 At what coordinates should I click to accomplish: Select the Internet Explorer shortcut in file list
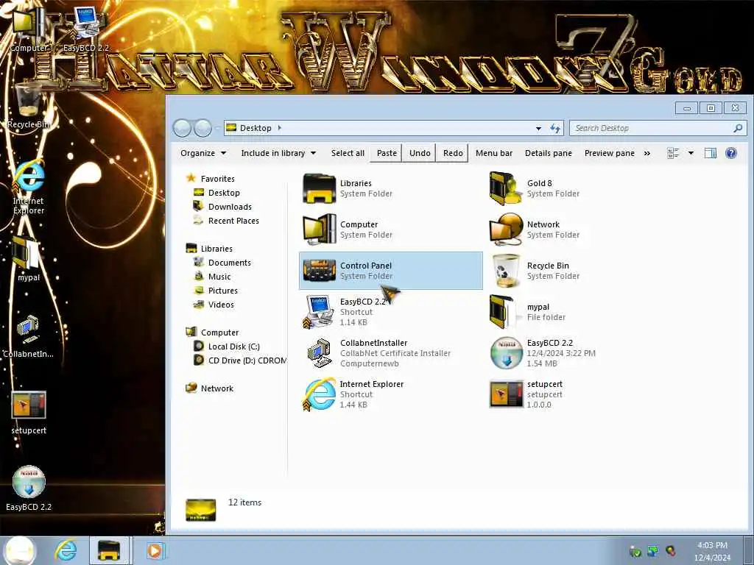pyautogui.click(x=319, y=394)
